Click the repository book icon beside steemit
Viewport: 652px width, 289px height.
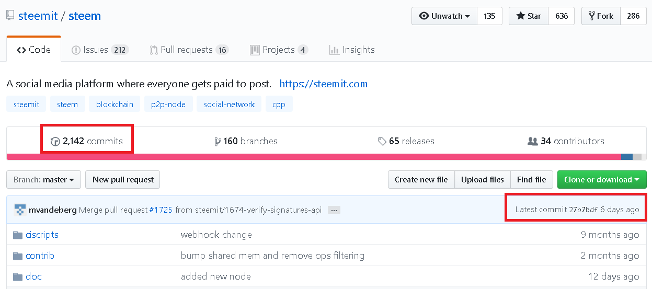point(10,16)
